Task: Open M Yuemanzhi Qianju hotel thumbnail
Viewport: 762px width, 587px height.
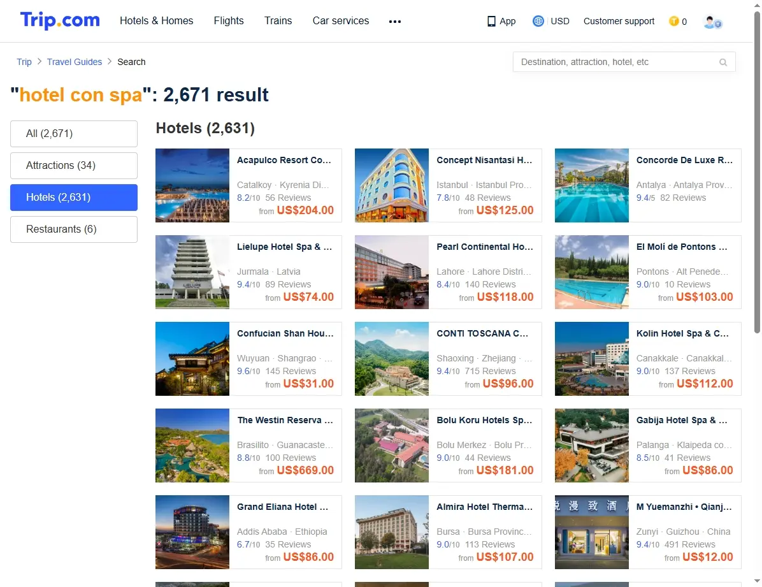Action: pos(592,532)
